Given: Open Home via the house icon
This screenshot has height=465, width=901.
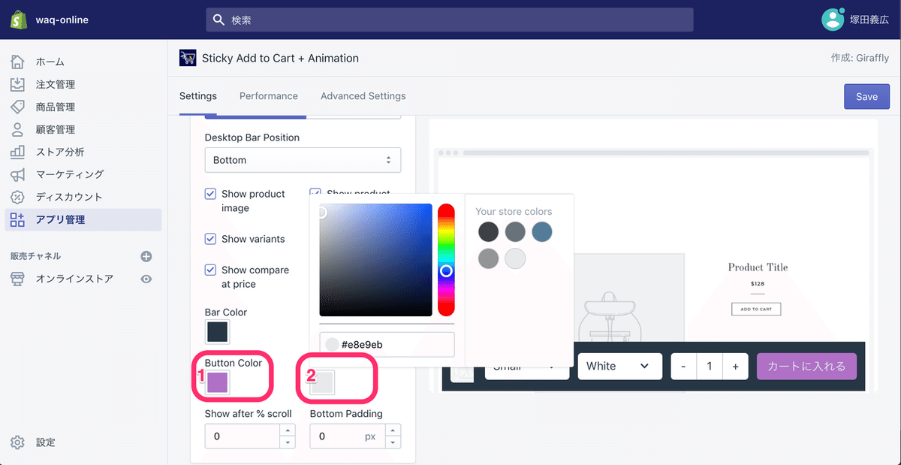Looking at the screenshot, I should point(18,62).
